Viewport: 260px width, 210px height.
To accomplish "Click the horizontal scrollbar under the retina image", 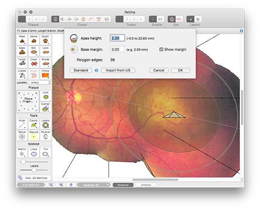I will pyautogui.click(x=155, y=180).
